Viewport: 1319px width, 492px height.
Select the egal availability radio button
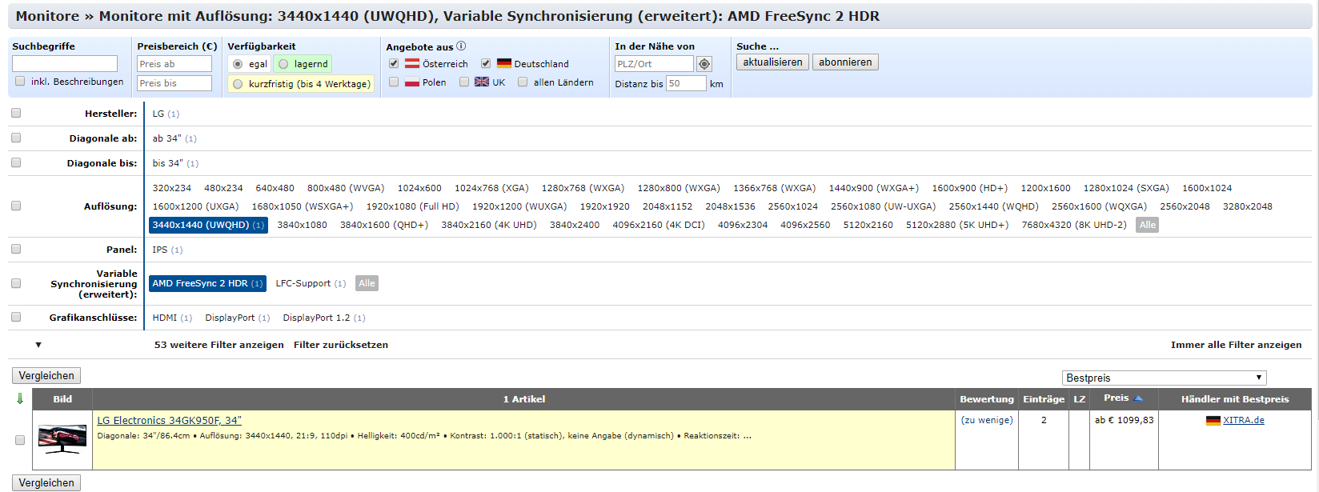point(238,64)
